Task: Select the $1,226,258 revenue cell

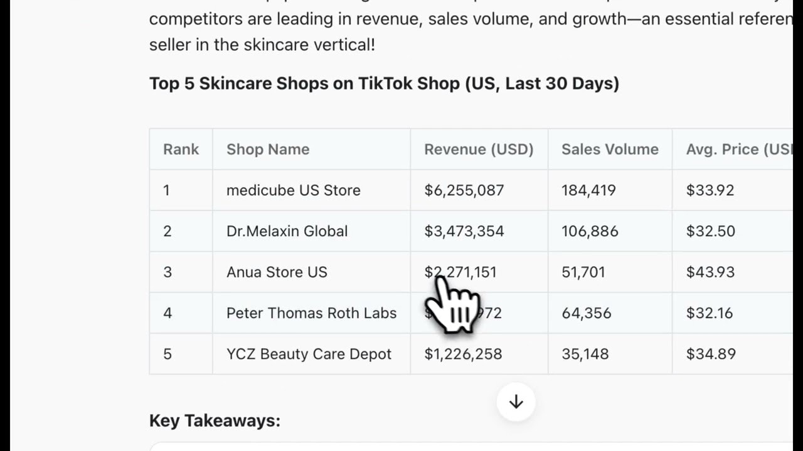Action: tap(463, 354)
